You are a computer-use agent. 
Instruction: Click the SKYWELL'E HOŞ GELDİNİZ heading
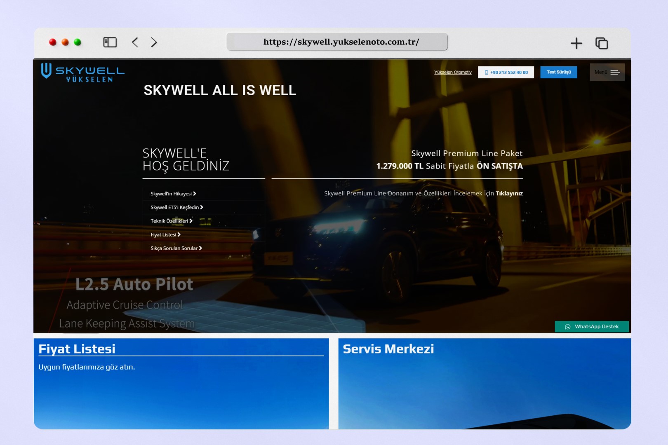coord(186,159)
